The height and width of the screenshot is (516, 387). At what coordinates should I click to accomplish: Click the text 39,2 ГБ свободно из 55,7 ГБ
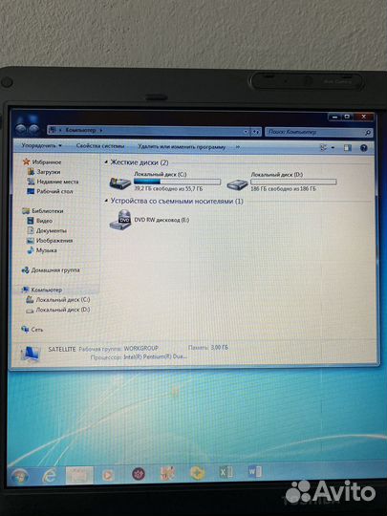[x=168, y=188]
